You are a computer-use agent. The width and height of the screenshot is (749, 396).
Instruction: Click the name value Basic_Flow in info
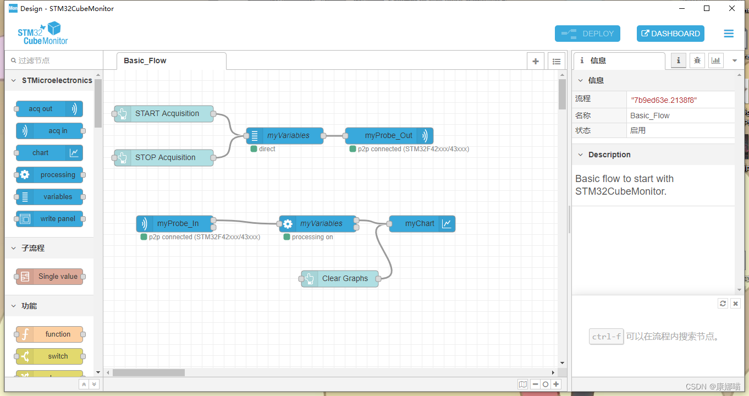click(x=650, y=116)
